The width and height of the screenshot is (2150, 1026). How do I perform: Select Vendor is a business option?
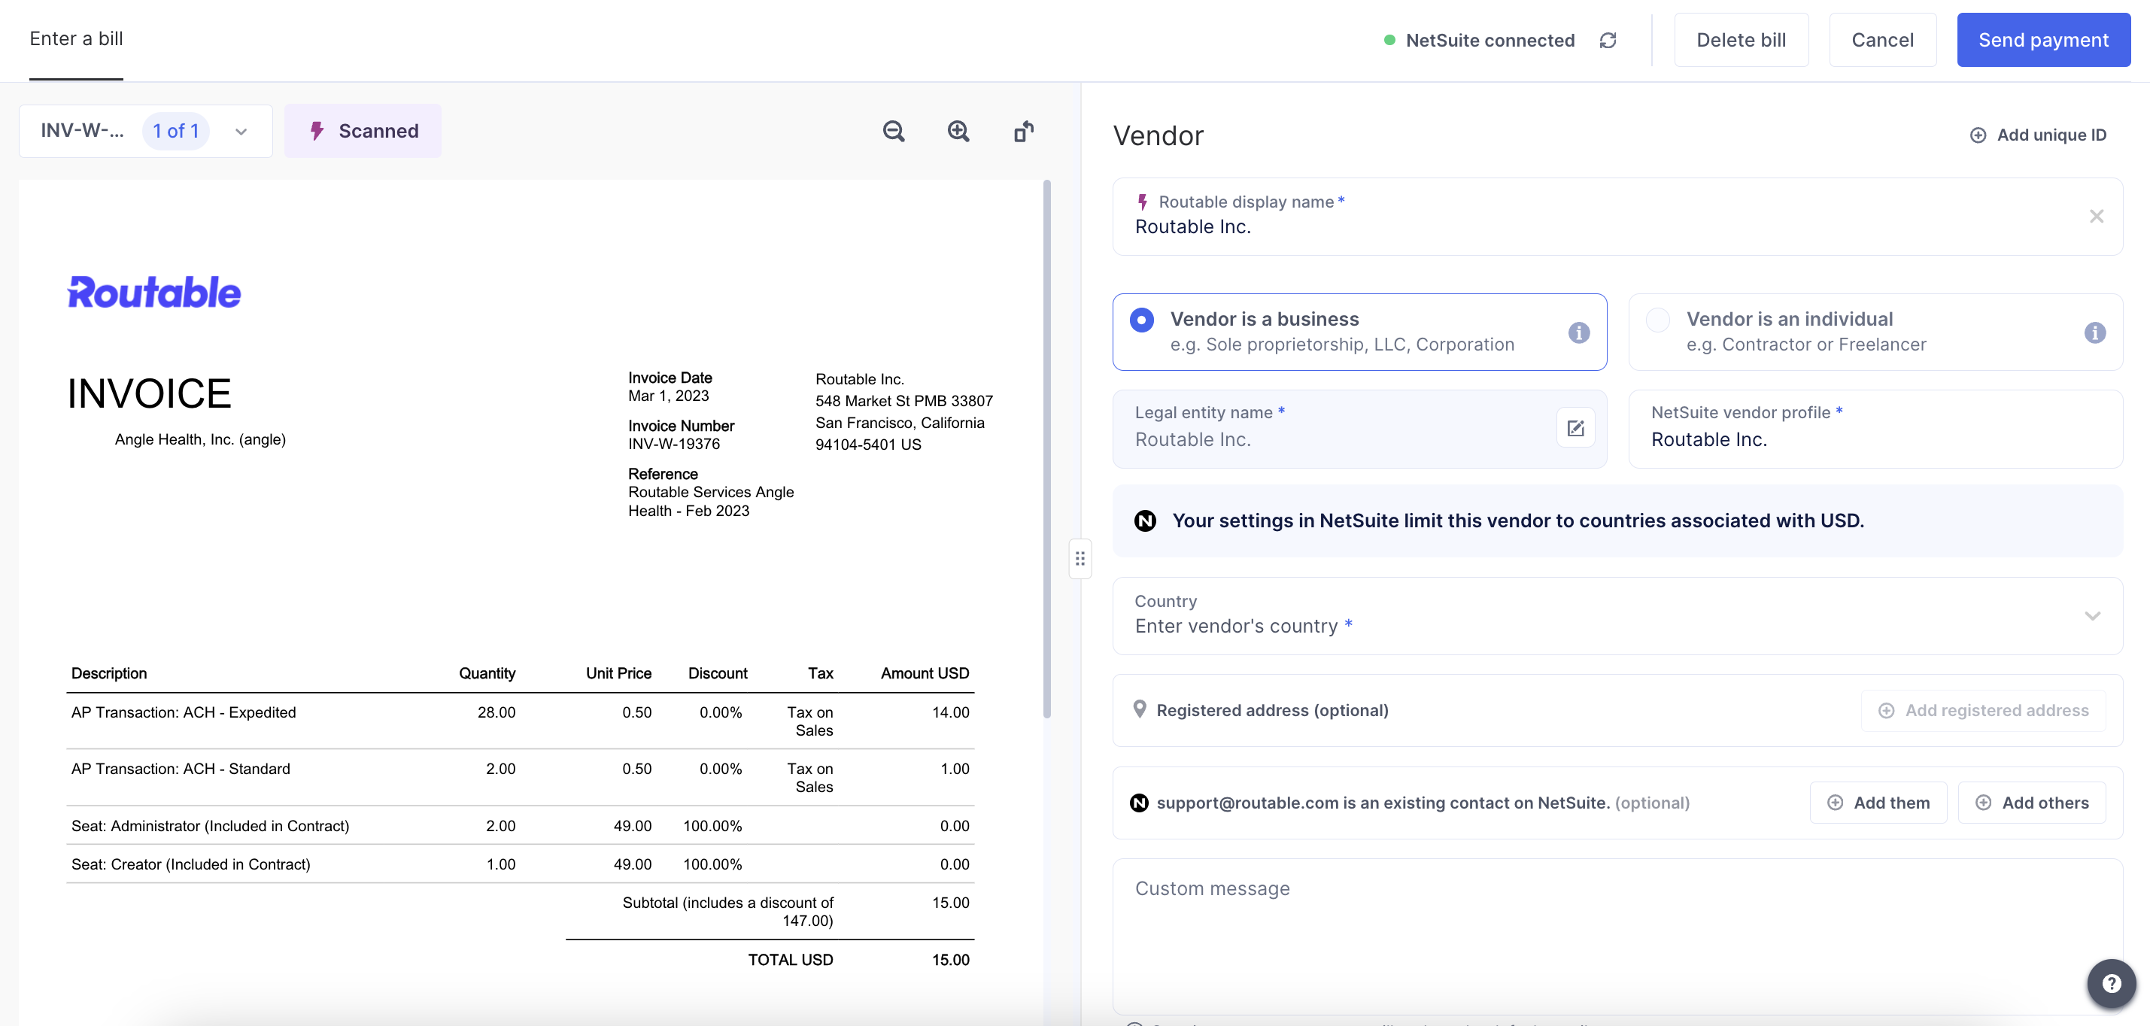point(1359,332)
